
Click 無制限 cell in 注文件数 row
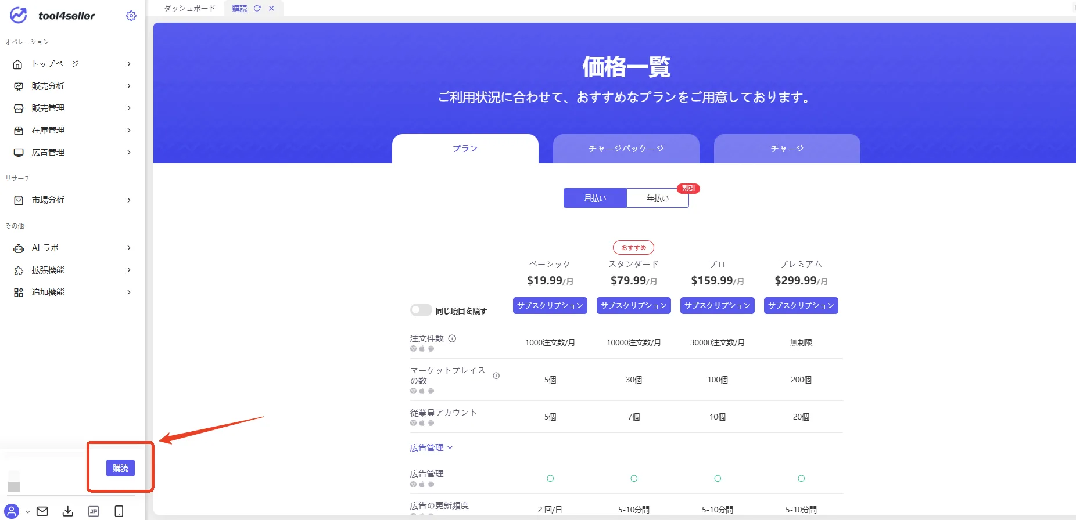(801, 342)
